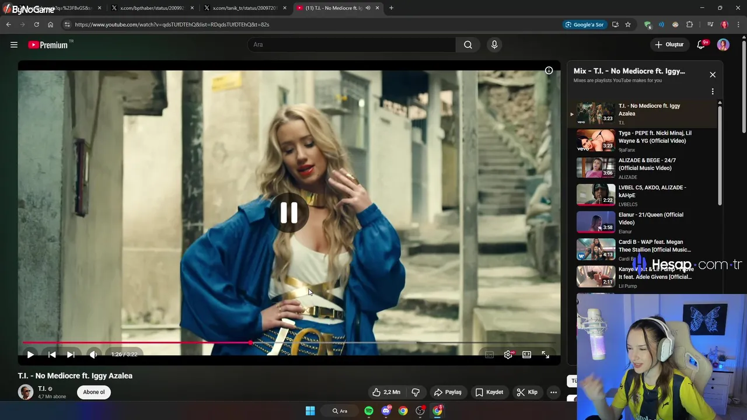The width and height of the screenshot is (747, 420).
Task: Click Klip scissors button
Action: [x=527, y=392]
